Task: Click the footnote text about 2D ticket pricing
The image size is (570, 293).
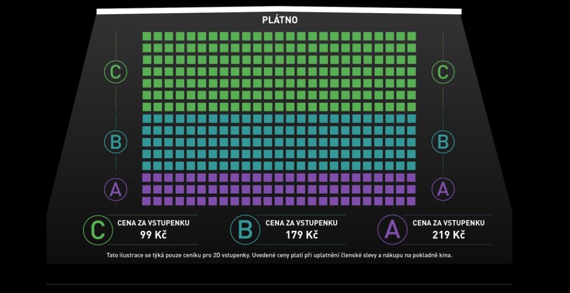Action: [279, 255]
